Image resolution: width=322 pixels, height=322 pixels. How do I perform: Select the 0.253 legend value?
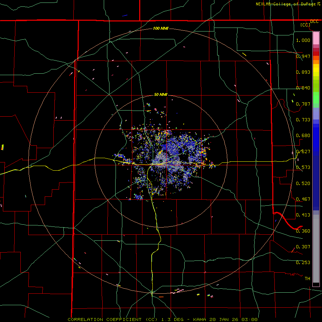point(303,263)
